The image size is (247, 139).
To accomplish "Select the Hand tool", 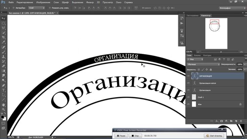I will 3,105.
